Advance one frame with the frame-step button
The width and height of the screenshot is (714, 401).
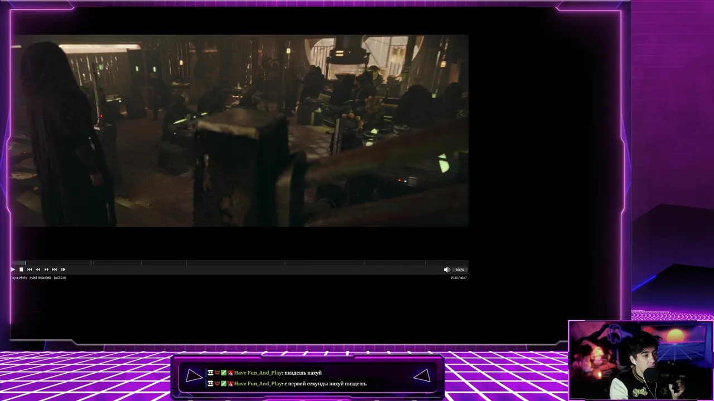(63, 270)
